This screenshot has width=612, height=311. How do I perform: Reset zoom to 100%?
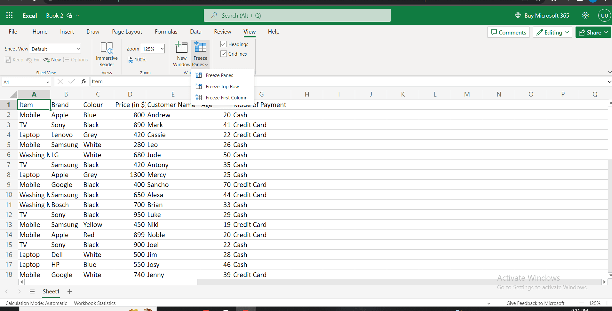137,60
